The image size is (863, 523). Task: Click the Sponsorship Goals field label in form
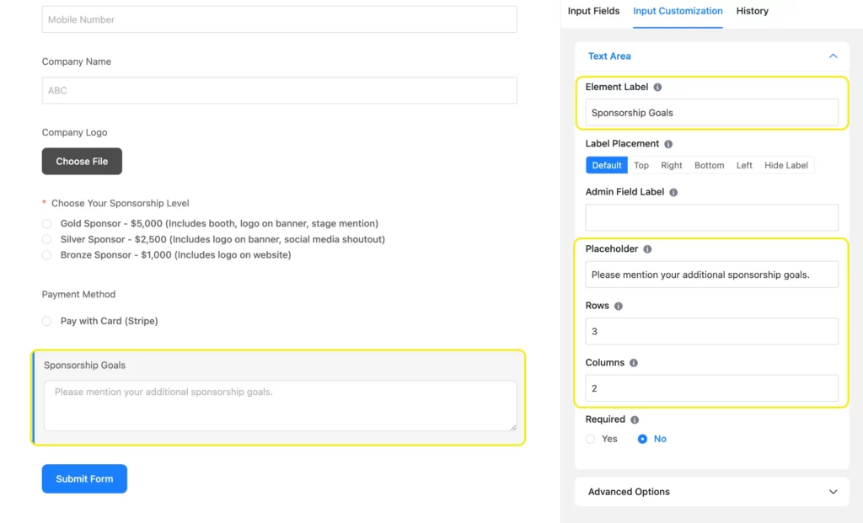click(x=85, y=366)
